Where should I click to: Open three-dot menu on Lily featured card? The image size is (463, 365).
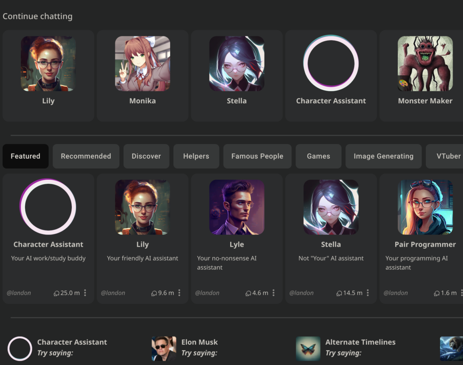[x=179, y=293]
